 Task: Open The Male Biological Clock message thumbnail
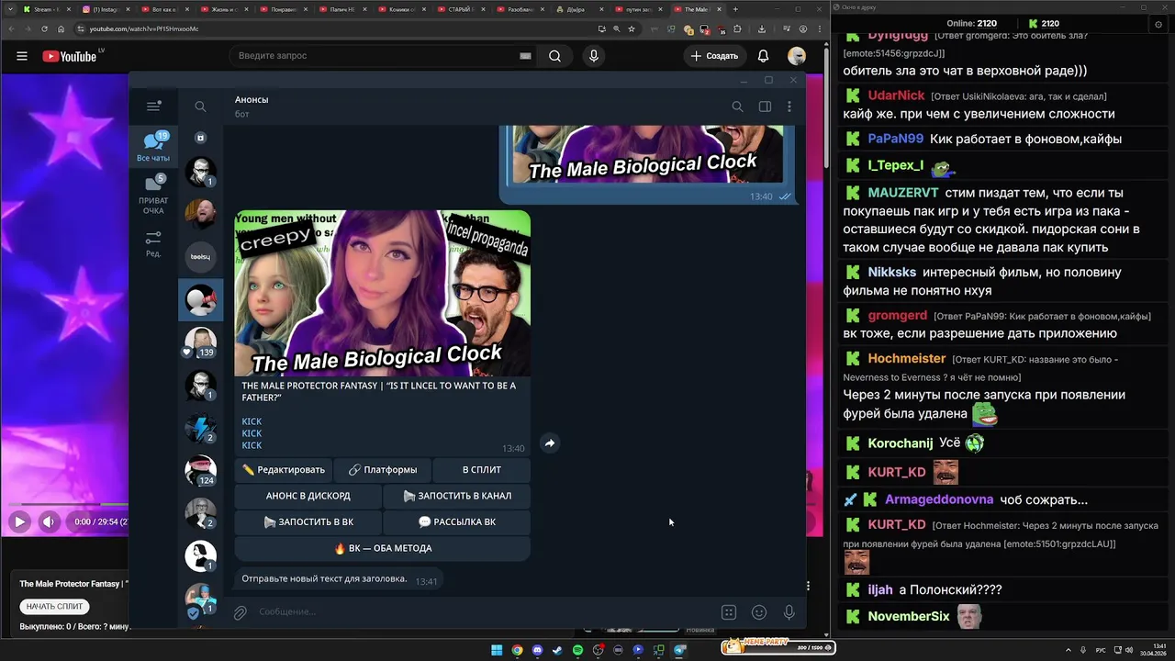(383, 293)
